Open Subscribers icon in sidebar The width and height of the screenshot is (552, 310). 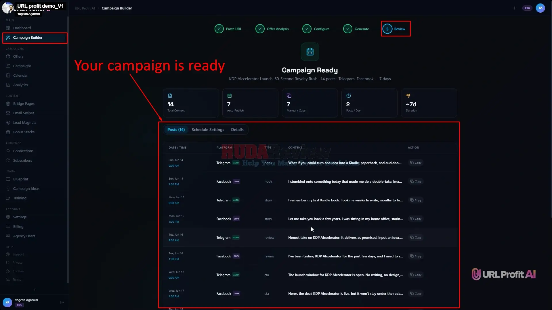click(x=8, y=160)
